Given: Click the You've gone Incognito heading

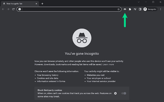Looking at the screenshot, I should click(x=82, y=54).
